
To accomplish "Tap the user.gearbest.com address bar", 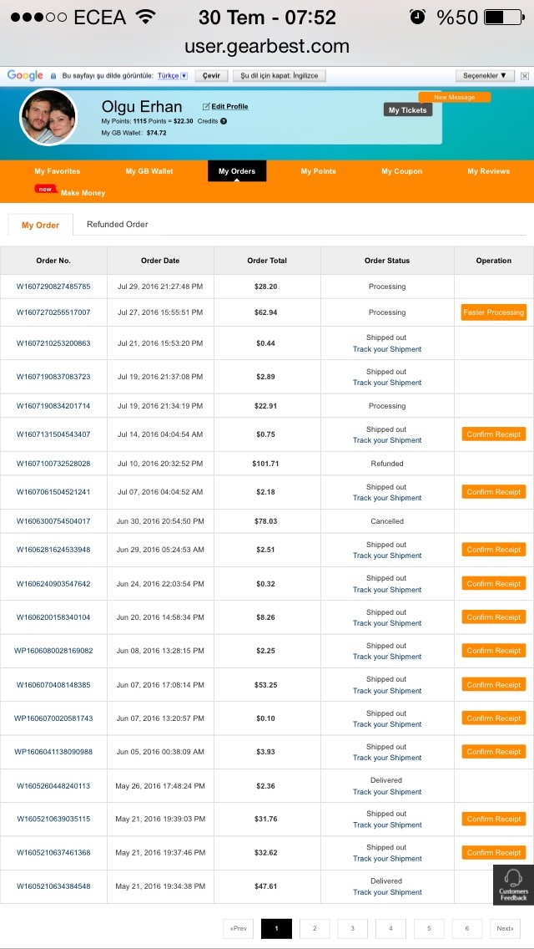I will click(267, 46).
